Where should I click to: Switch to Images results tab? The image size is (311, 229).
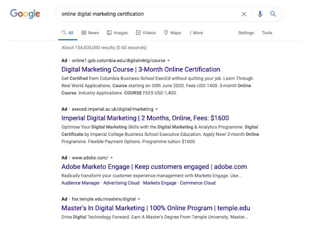(117, 33)
